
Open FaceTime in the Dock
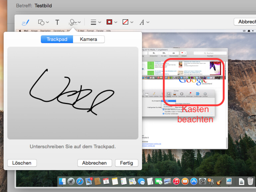pyautogui.click(x=159, y=181)
